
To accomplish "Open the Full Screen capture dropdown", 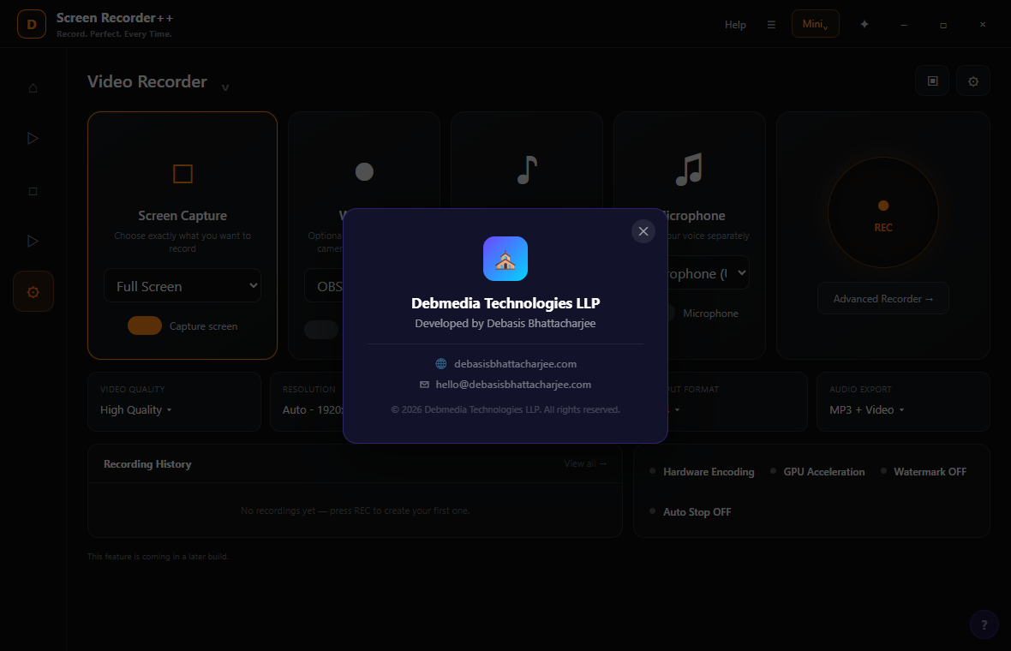I will click(182, 285).
